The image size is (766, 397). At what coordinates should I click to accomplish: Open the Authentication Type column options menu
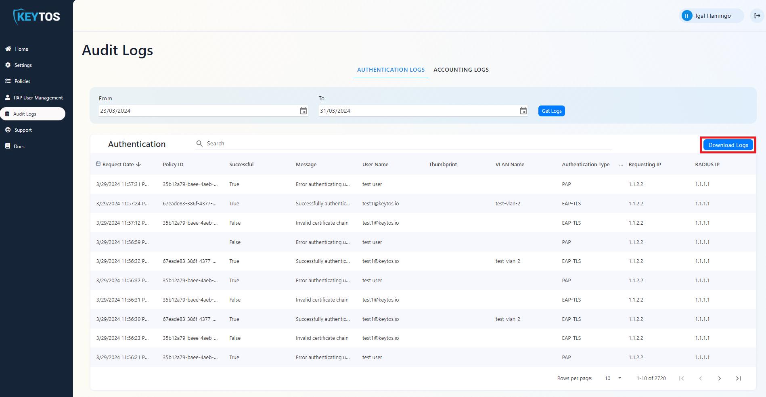pos(621,165)
